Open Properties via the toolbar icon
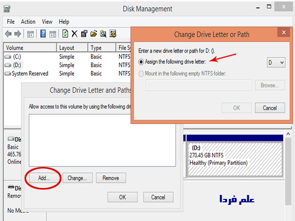 click(x=84, y=33)
